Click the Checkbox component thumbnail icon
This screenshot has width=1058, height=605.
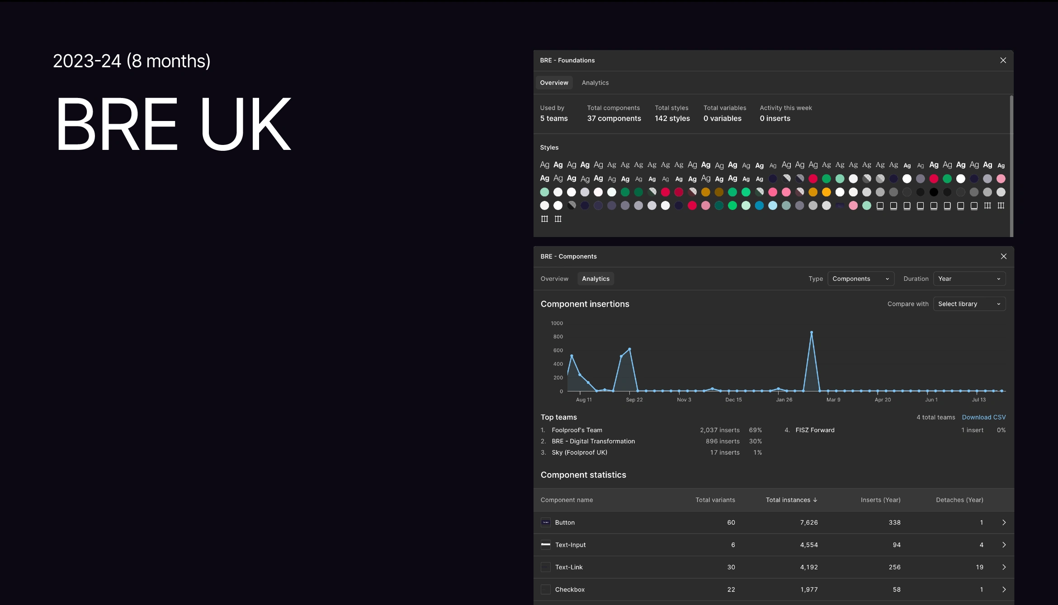pyautogui.click(x=546, y=590)
